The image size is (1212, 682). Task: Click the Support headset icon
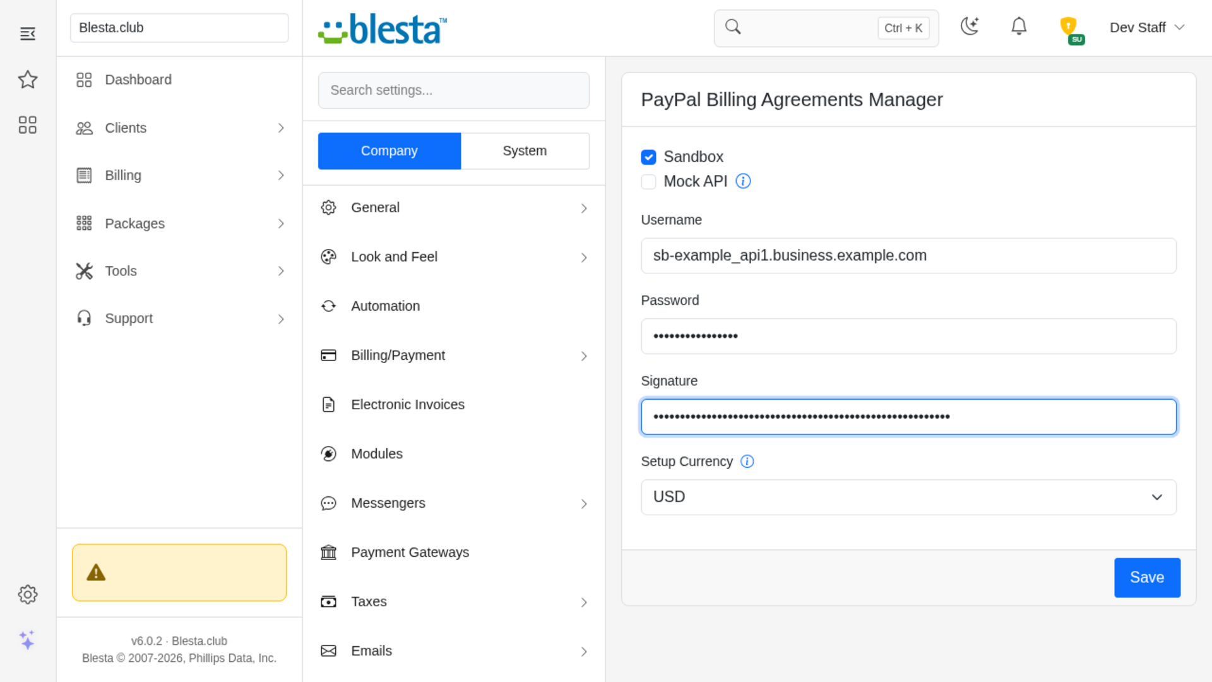pyautogui.click(x=84, y=318)
